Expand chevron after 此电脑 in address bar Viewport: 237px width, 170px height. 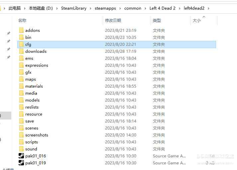coord(25,8)
